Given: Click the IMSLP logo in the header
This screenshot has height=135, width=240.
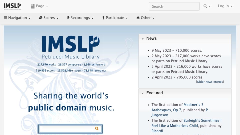Looking at the screenshot, I should 12,6.
